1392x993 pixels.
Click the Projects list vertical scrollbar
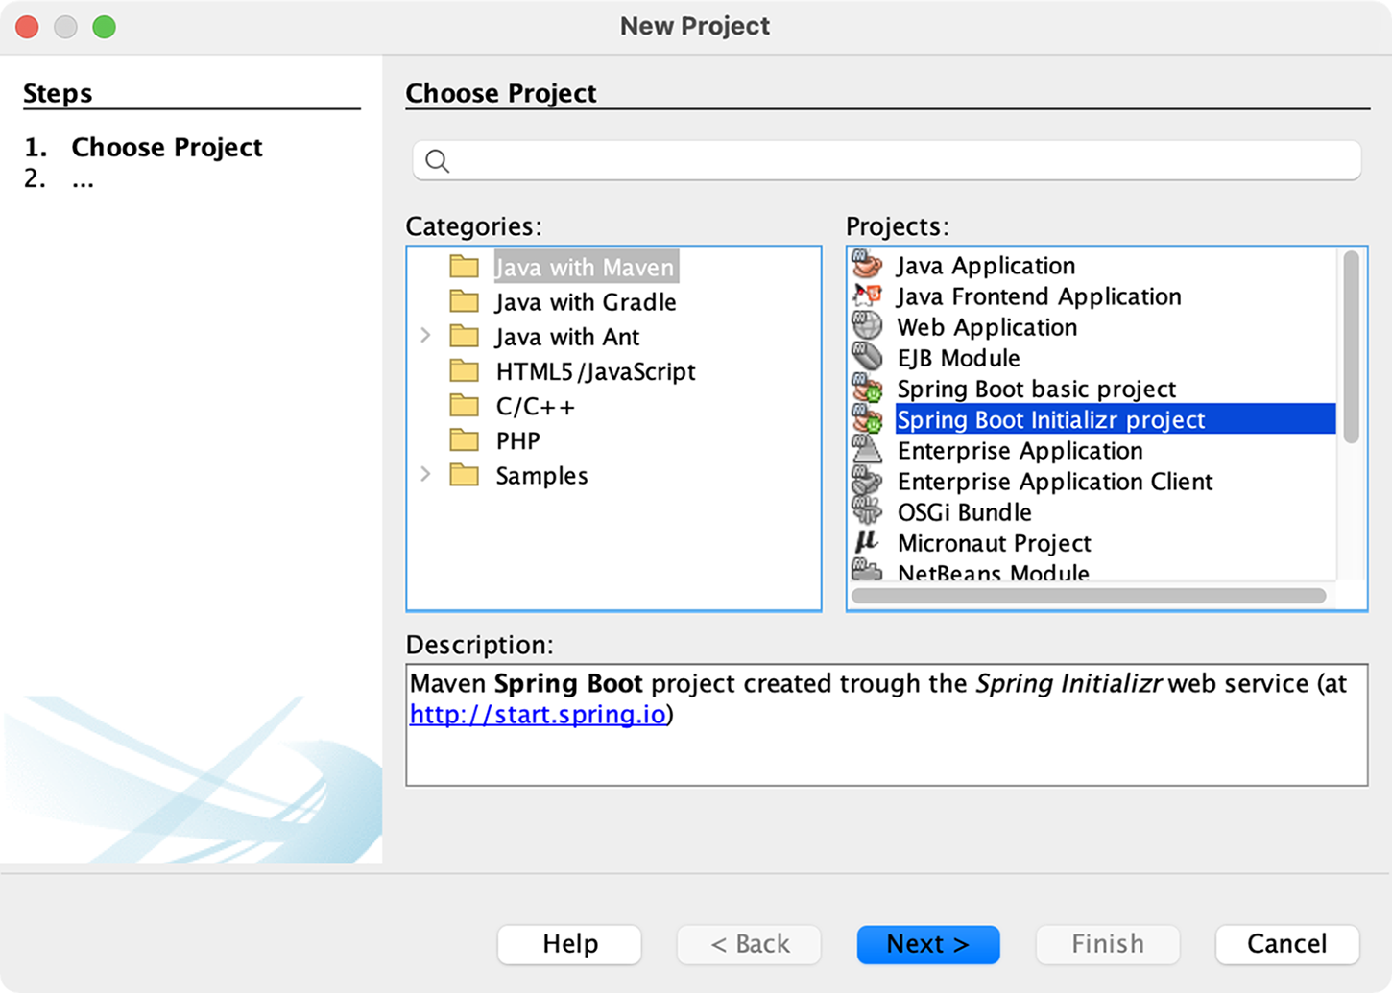click(x=1352, y=347)
